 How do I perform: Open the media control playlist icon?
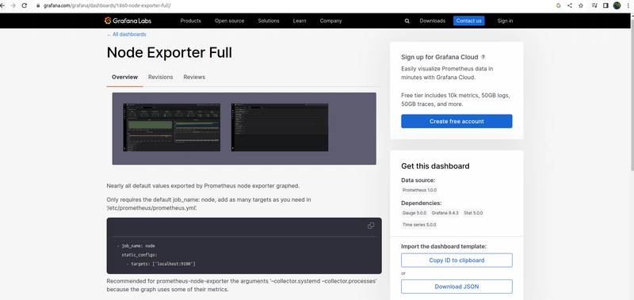pos(594,6)
